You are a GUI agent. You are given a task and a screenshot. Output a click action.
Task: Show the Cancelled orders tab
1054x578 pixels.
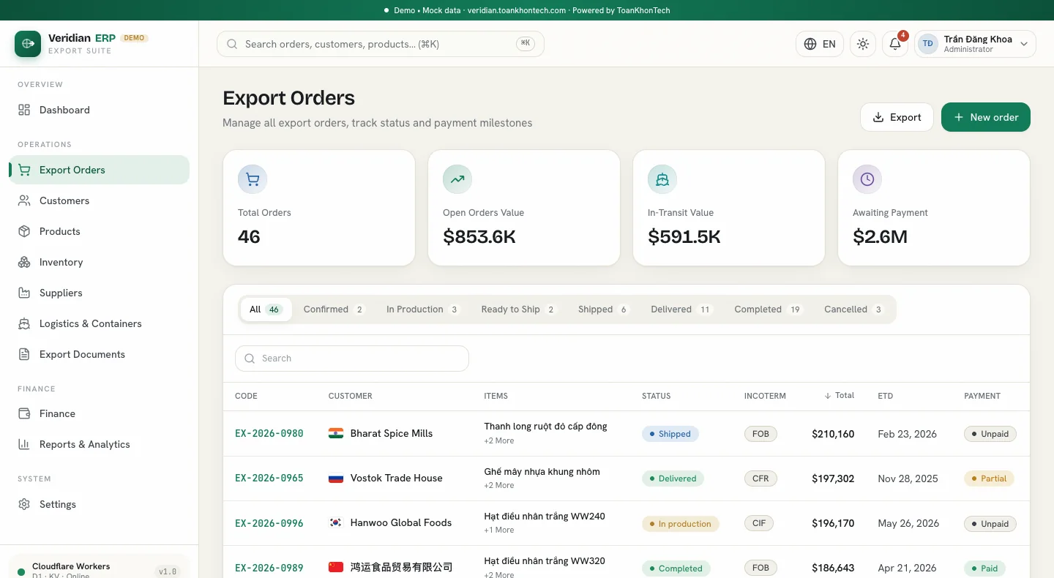(x=854, y=309)
